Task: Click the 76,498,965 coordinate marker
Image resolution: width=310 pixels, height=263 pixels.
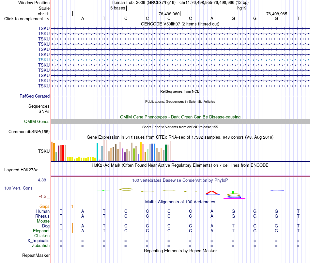Action: click(x=277, y=14)
